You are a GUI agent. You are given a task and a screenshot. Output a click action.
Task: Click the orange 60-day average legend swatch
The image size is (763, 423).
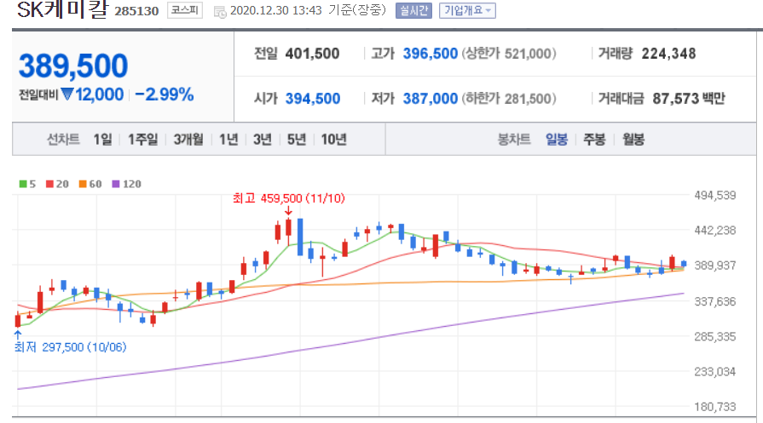[83, 184]
